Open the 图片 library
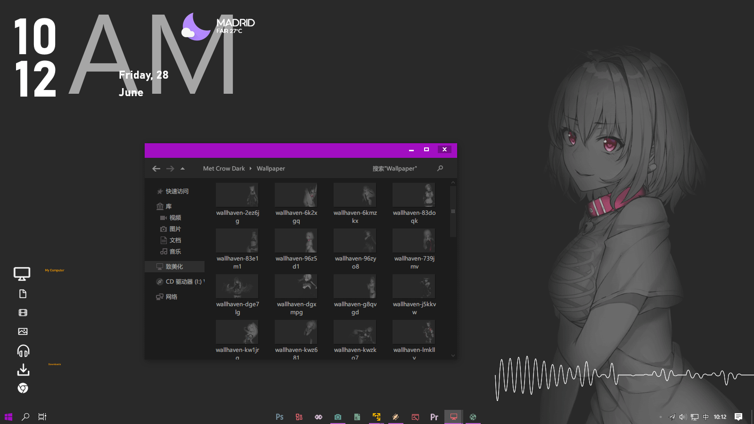 [x=175, y=229]
